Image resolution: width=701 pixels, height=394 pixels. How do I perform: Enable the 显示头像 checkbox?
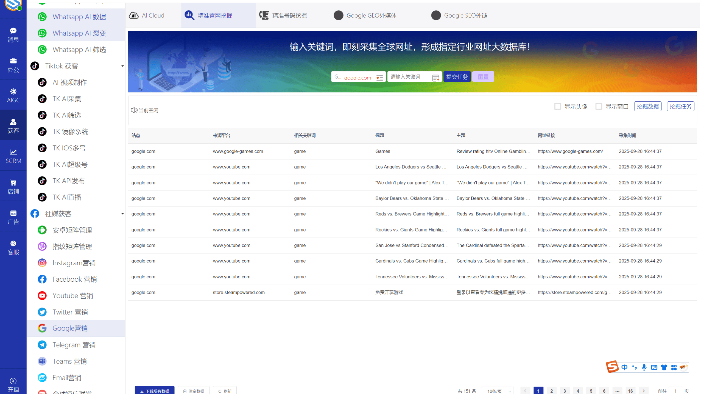557,106
